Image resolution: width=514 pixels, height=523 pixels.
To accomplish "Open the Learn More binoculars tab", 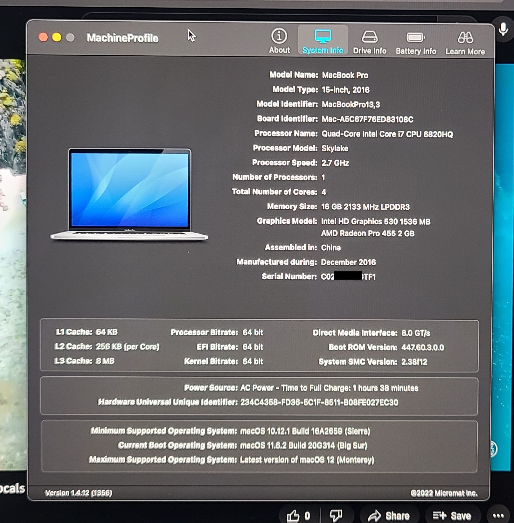I will [x=465, y=43].
